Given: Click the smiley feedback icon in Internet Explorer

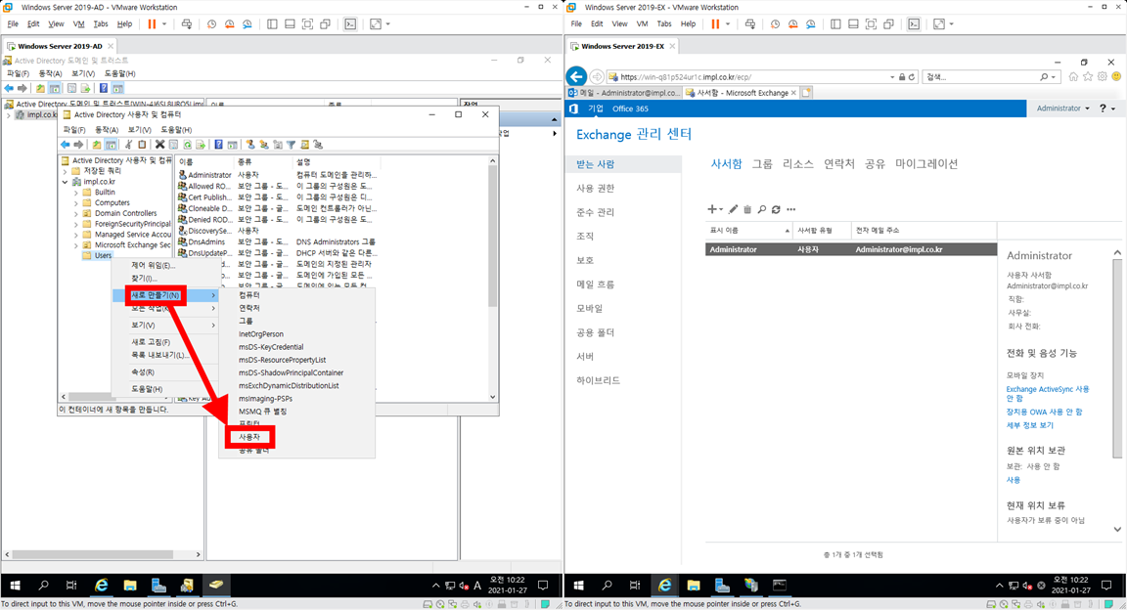Looking at the screenshot, I should coord(1116,76).
